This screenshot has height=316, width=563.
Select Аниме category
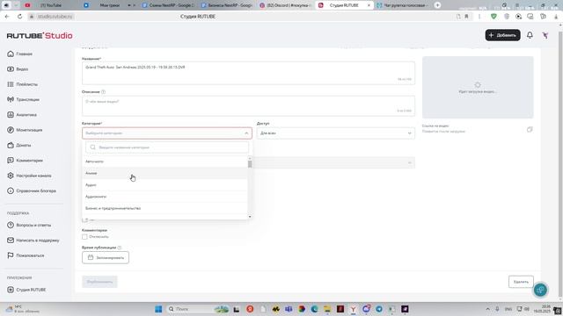165,173
